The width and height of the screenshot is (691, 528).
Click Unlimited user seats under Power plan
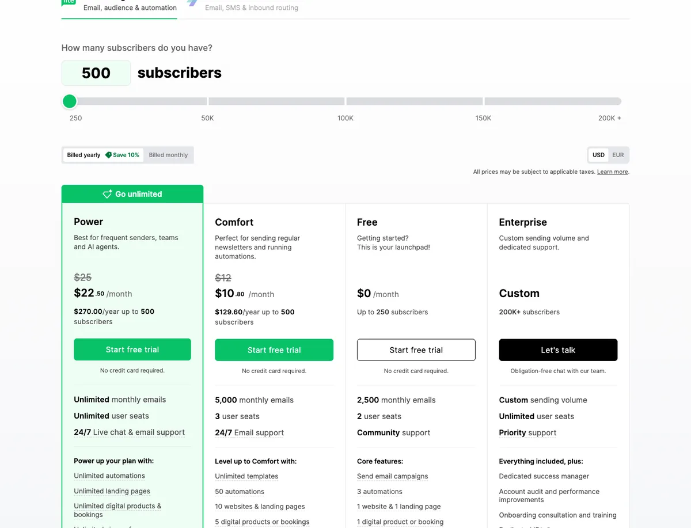coord(111,416)
